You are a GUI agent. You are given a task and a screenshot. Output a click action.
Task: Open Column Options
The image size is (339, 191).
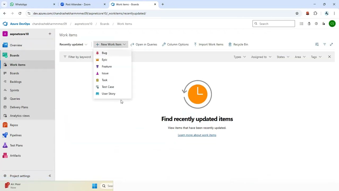click(175, 44)
